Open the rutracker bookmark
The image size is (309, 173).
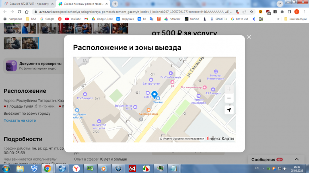(173, 19)
